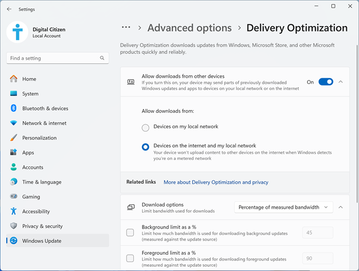Click the Local Account label under the username

tap(47, 36)
